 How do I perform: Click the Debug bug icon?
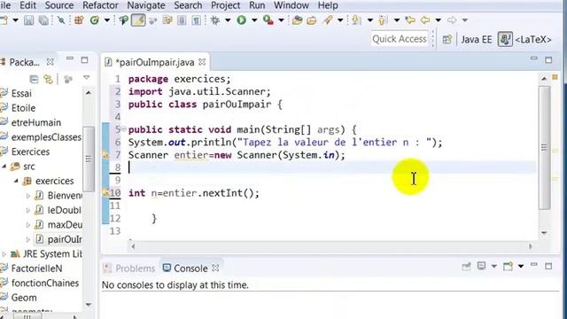point(215,20)
